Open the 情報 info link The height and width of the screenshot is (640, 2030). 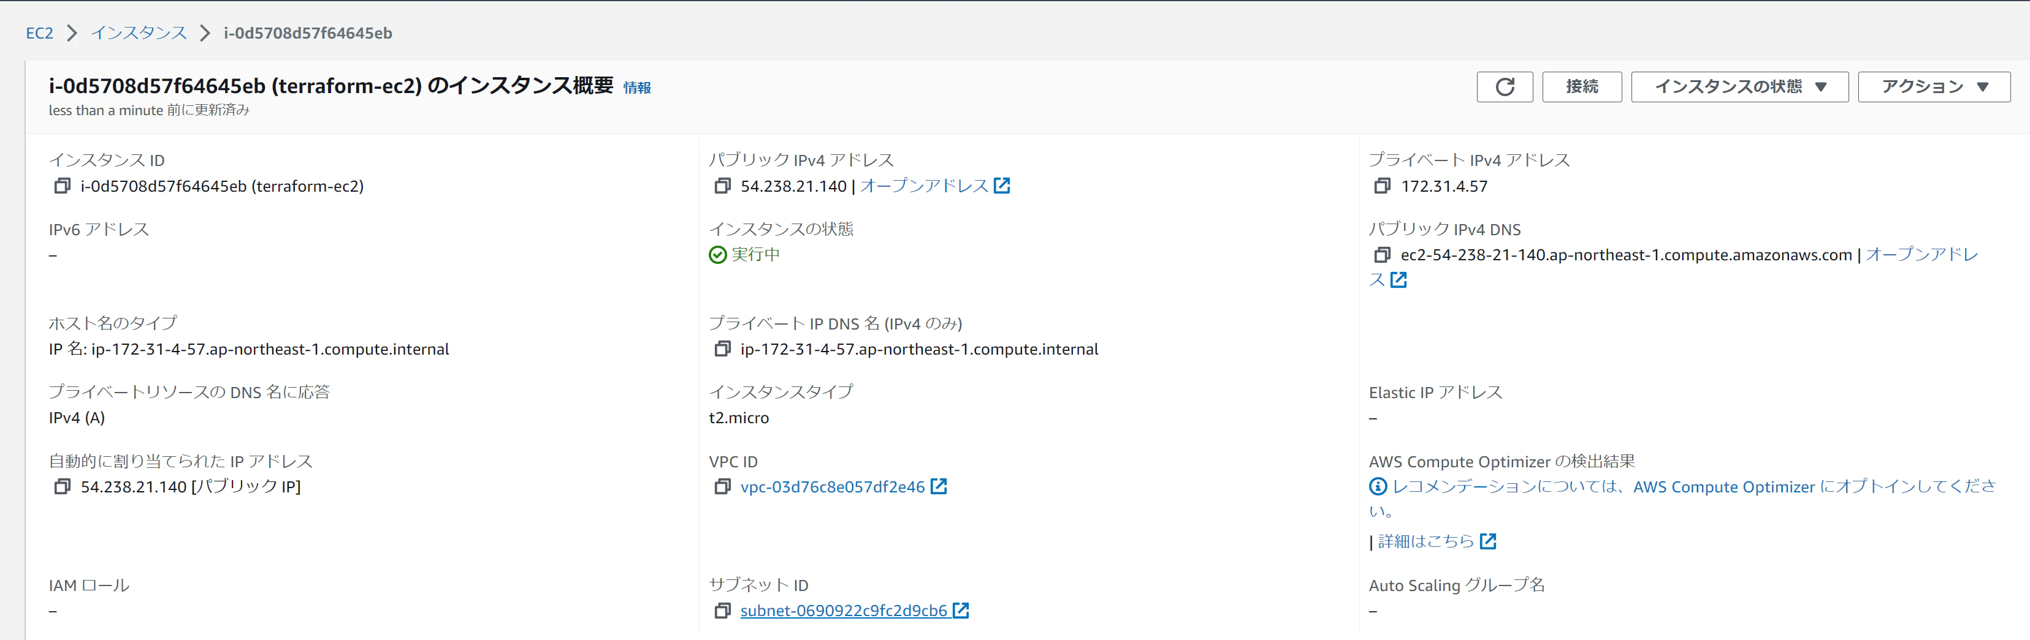pyautogui.click(x=637, y=88)
